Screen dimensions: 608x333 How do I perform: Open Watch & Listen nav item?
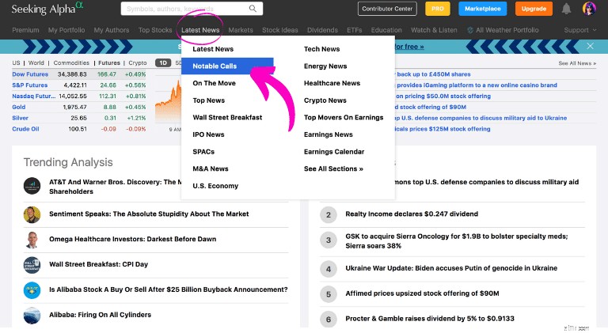pyautogui.click(x=434, y=30)
